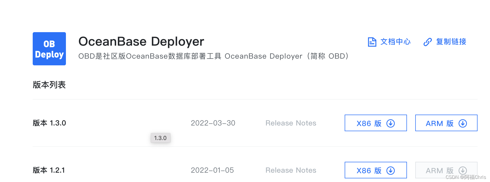Download the X86 版 package for version 1.2.1
The image size is (490, 182).
[x=375, y=171]
